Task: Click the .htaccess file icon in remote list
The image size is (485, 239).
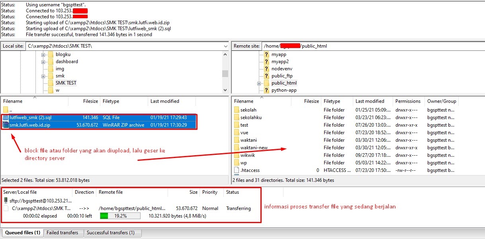Action: (236, 170)
